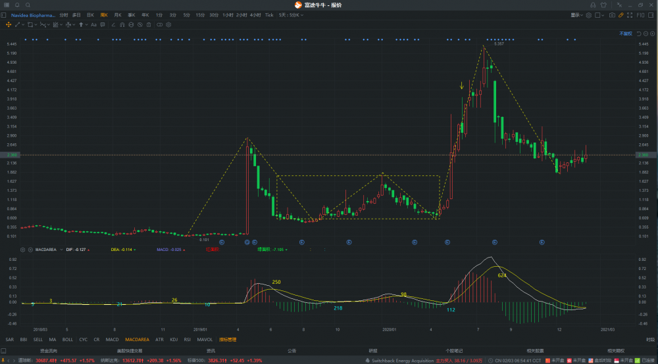Click the 指标管理 indicator management button
The image size is (658, 364).
tap(228, 340)
